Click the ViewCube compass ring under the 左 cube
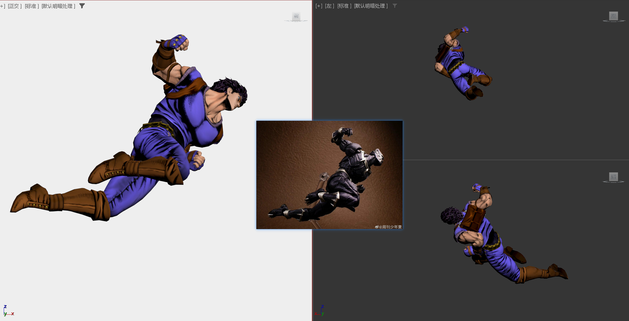This screenshot has height=321, width=629. point(614,21)
